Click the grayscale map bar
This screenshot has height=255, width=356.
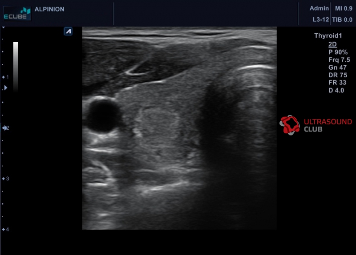point(16,66)
